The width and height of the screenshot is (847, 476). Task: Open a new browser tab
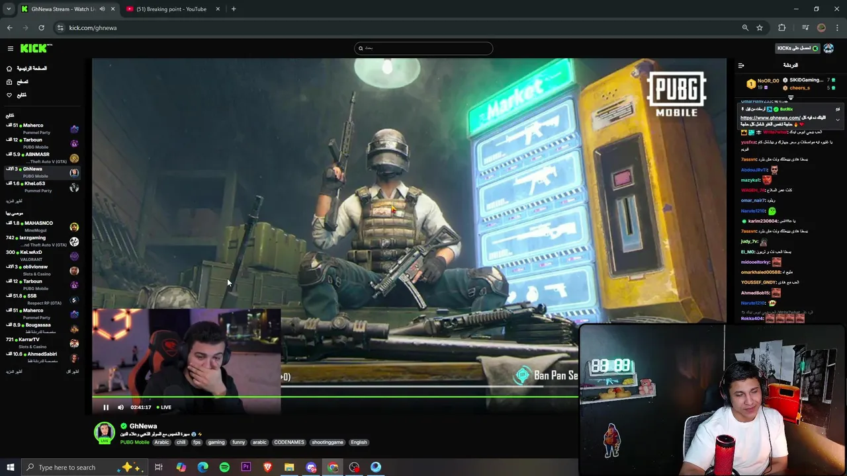coord(234,9)
